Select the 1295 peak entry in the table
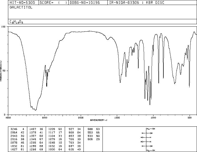Image resolution: width=197 pixels, height=152 pixels. 36,143
